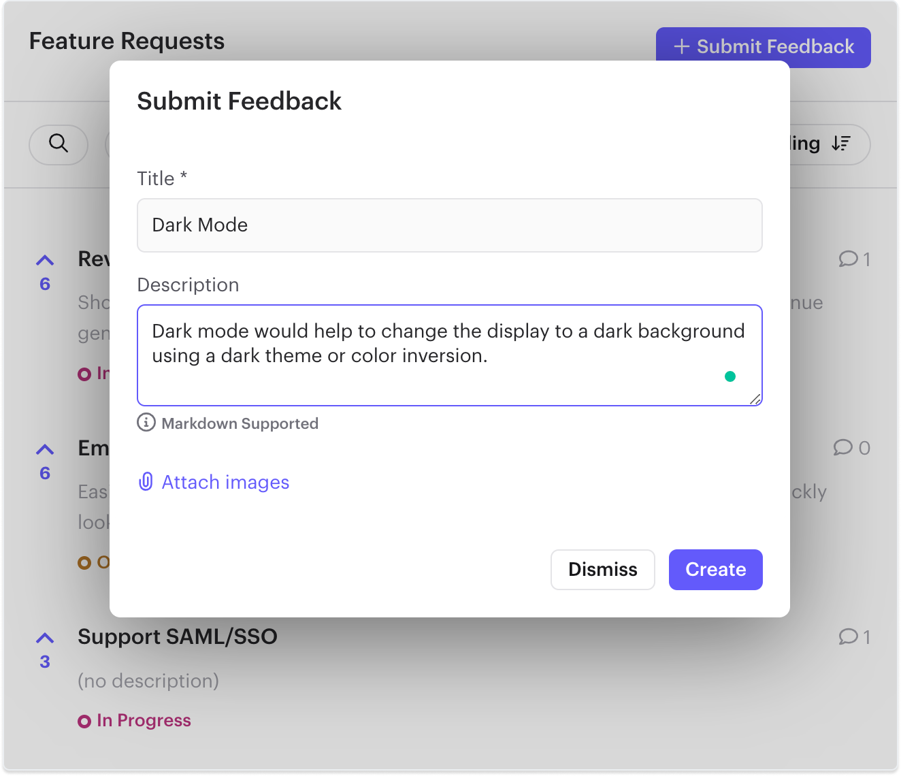Dismiss the Submit Feedback dialog
This screenshot has height=776, width=901.
pos(602,569)
